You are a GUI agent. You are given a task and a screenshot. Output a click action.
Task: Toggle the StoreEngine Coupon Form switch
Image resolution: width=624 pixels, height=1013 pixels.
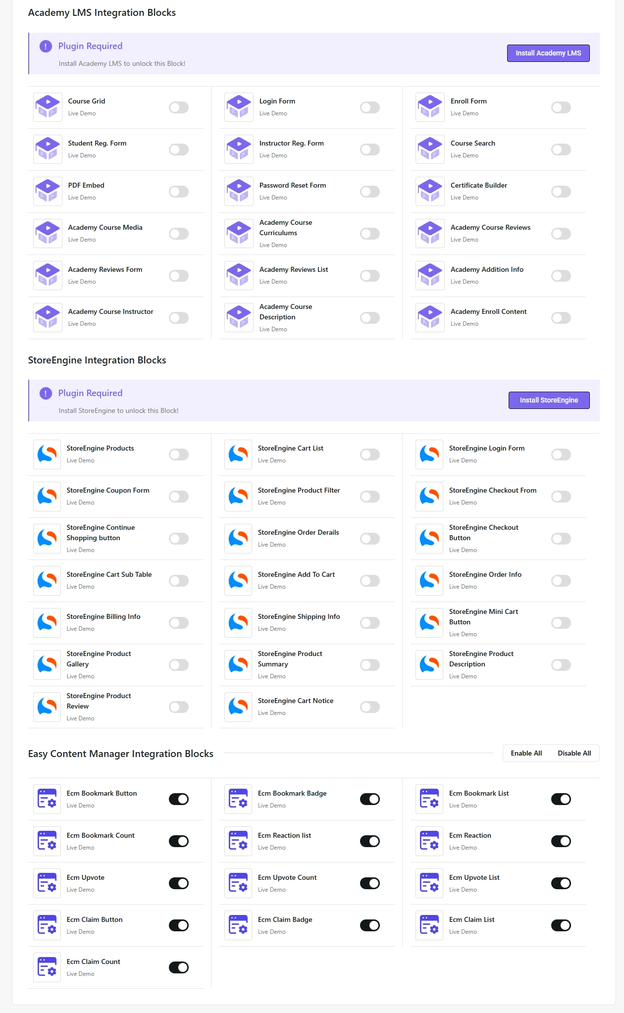click(x=179, y=497)
